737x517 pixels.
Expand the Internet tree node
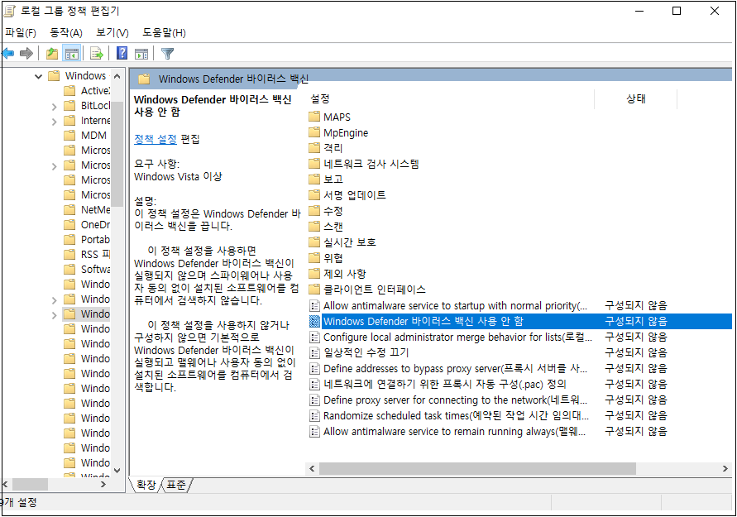click(54, 122)
